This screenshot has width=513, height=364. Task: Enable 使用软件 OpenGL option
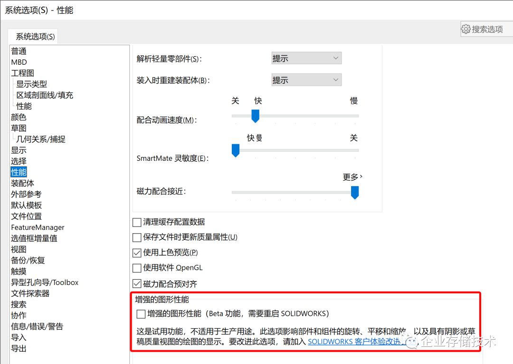coord(136,267)
